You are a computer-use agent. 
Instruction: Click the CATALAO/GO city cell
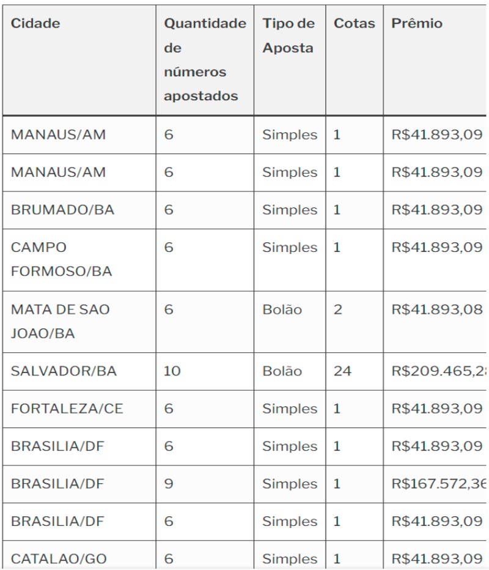(59, 558)
